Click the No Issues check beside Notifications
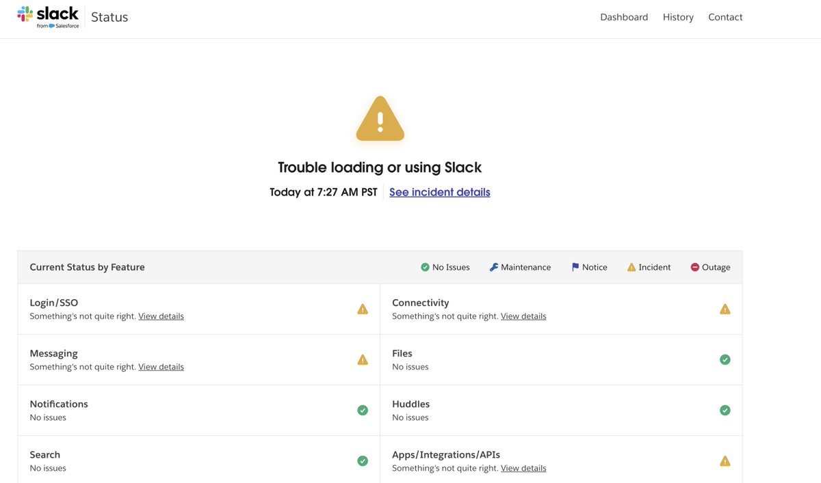The image size is (821, 483). click(363, 409)
